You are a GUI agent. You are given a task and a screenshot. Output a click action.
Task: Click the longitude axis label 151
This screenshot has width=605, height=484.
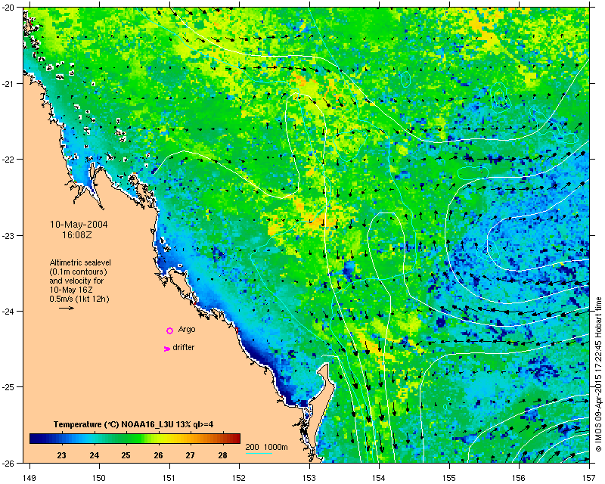(x=169, y=478)
